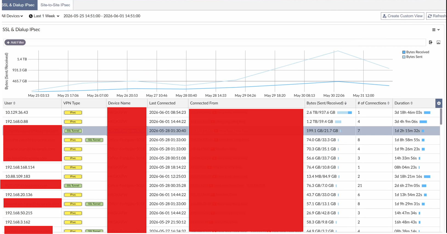Sort by Duration column arrows
This screenshot has width=447, height=234.
tap(412, 103)
